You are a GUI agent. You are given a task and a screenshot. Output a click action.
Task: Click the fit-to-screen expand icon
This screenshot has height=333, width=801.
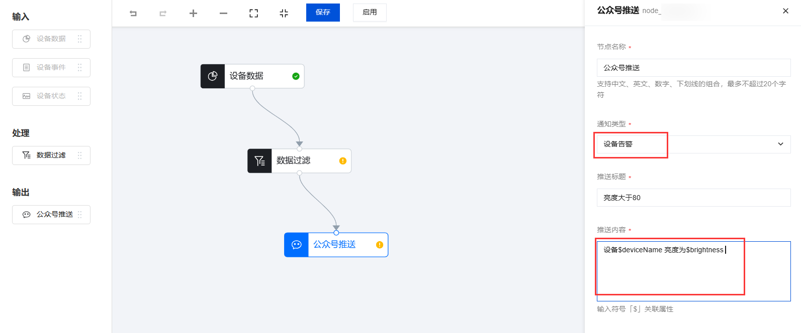[x=254, y=14]
